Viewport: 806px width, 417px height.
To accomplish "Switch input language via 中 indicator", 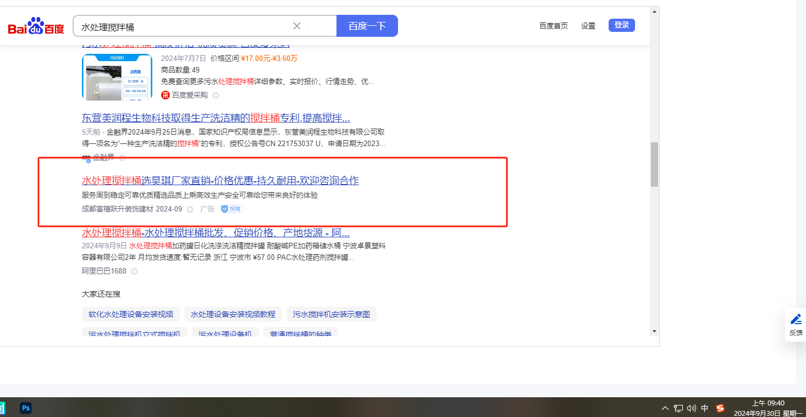I will pos(705,408).
